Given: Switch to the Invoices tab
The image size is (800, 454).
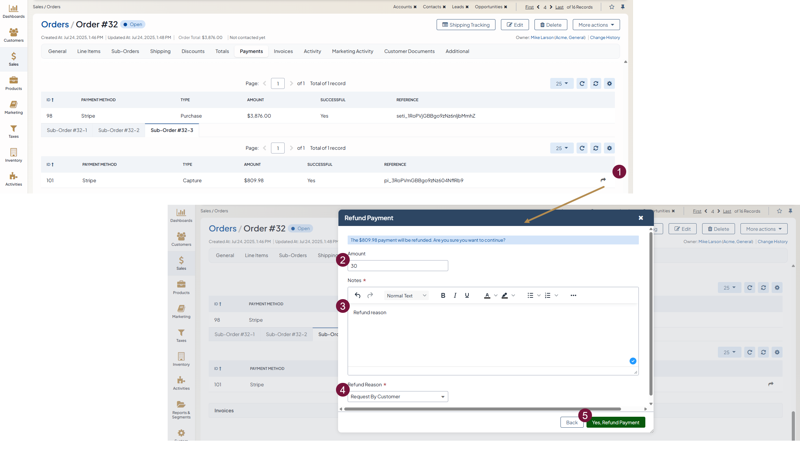Looking at the screenshot, I should (x=283, y=51).
